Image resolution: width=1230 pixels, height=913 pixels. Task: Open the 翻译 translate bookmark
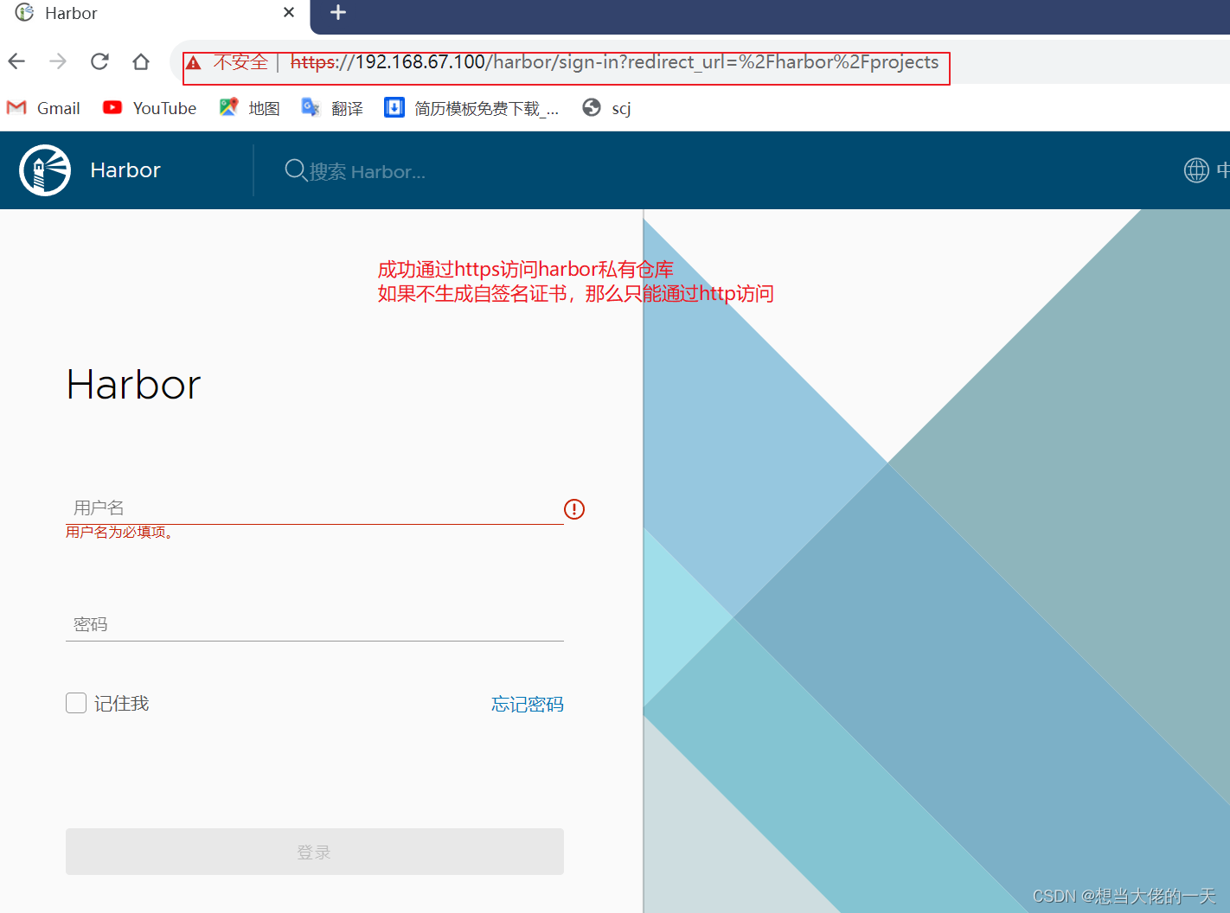[x=332, y=108]
